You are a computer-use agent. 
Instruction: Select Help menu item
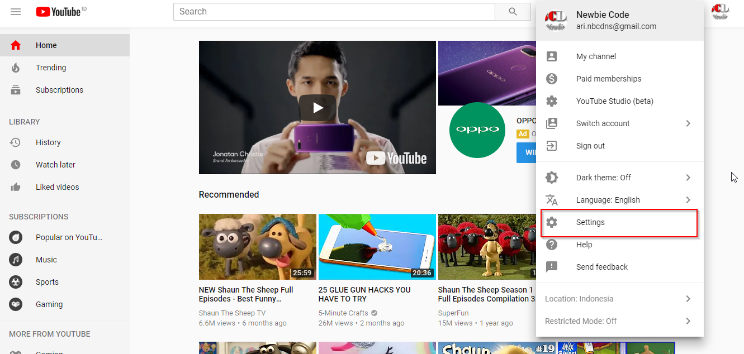point(620,245)
